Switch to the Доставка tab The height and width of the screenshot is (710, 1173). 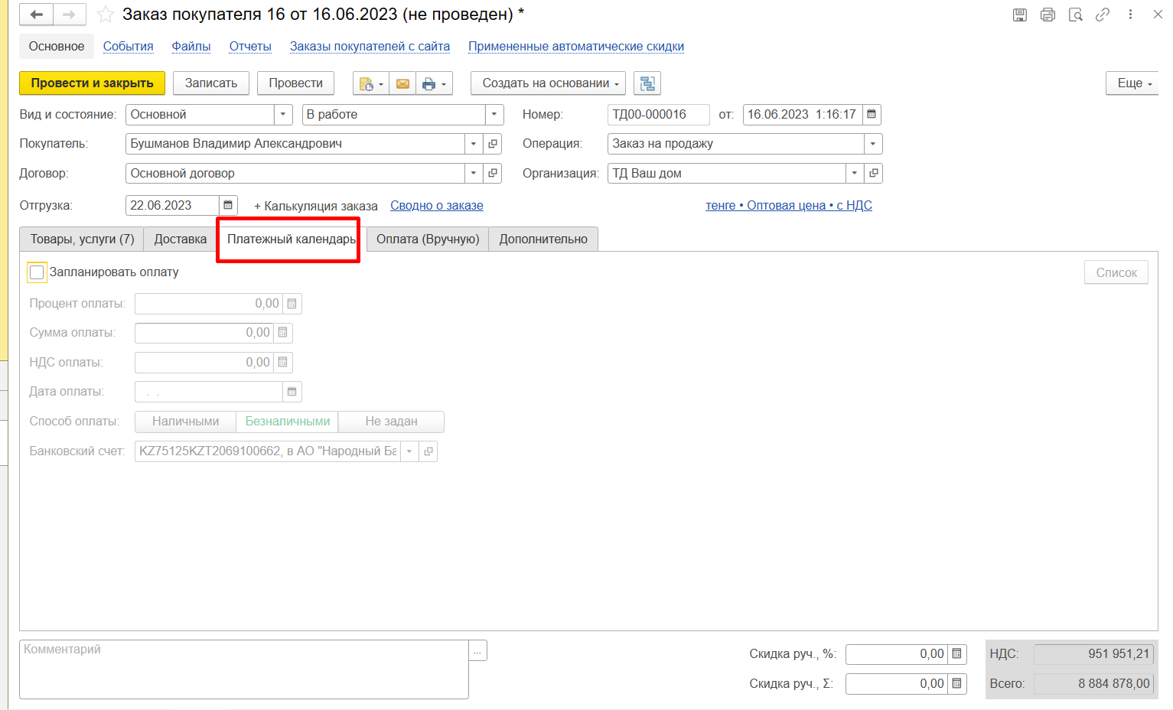180,239
